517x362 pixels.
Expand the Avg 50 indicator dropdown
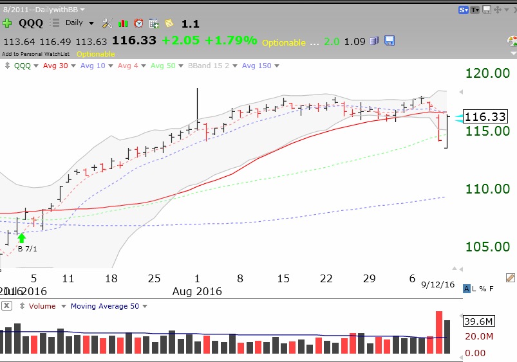181,66
